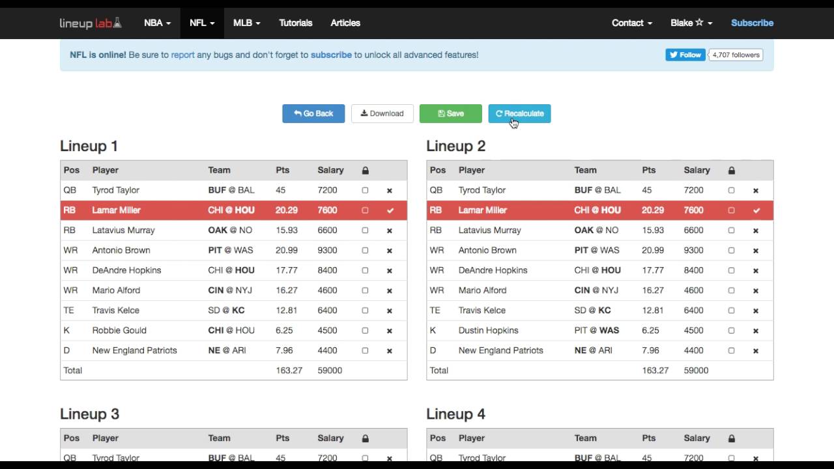Remove Antonio Brown from Lineup 1
Screen dimensions: 834x469
pyautogui.click(x=390, y=251)
